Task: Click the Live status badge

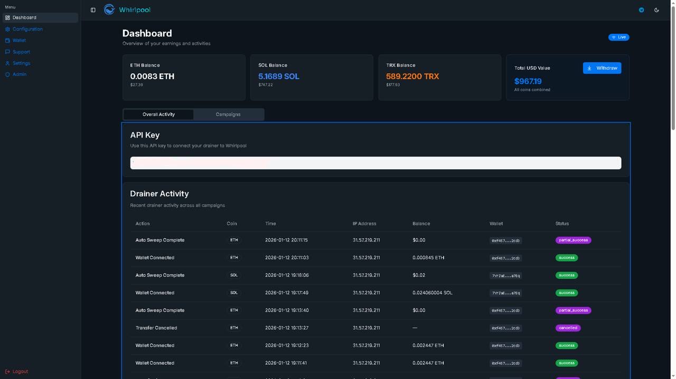Action: [x=618, y=37]
